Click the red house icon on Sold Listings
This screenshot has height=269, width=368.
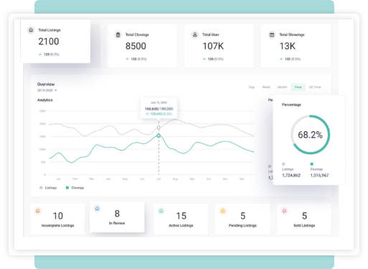coord(284,211)
